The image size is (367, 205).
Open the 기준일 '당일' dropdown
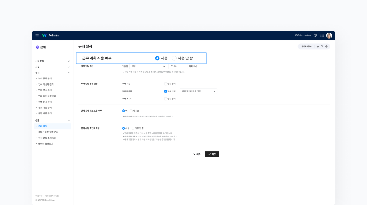[148, 66]
